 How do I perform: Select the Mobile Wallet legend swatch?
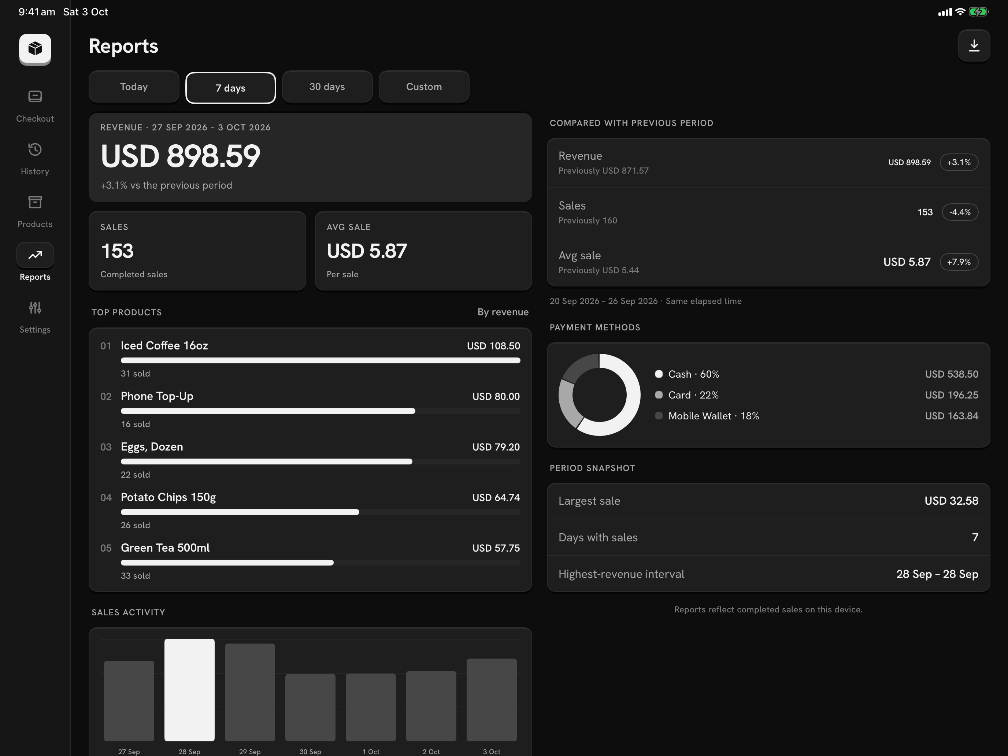point(659,416)
